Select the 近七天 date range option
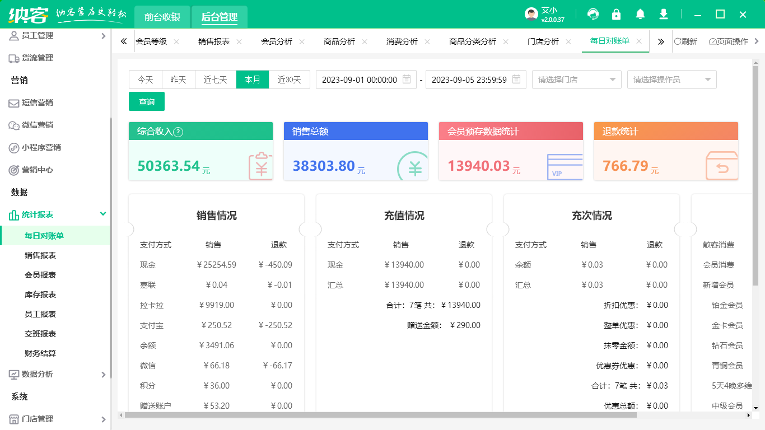Screen dimensions: 765x430 [215, 80]
